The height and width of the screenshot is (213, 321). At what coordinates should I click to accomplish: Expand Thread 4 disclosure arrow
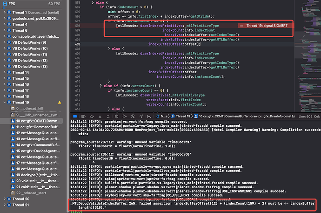(x=5, y=24)
